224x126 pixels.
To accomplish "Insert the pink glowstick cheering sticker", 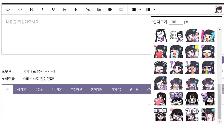I will (x=208, y=36).
